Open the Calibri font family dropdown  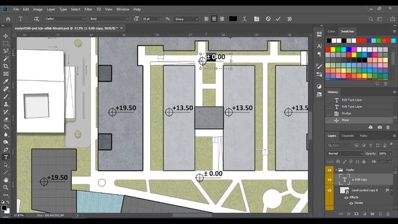coord(84,19)
